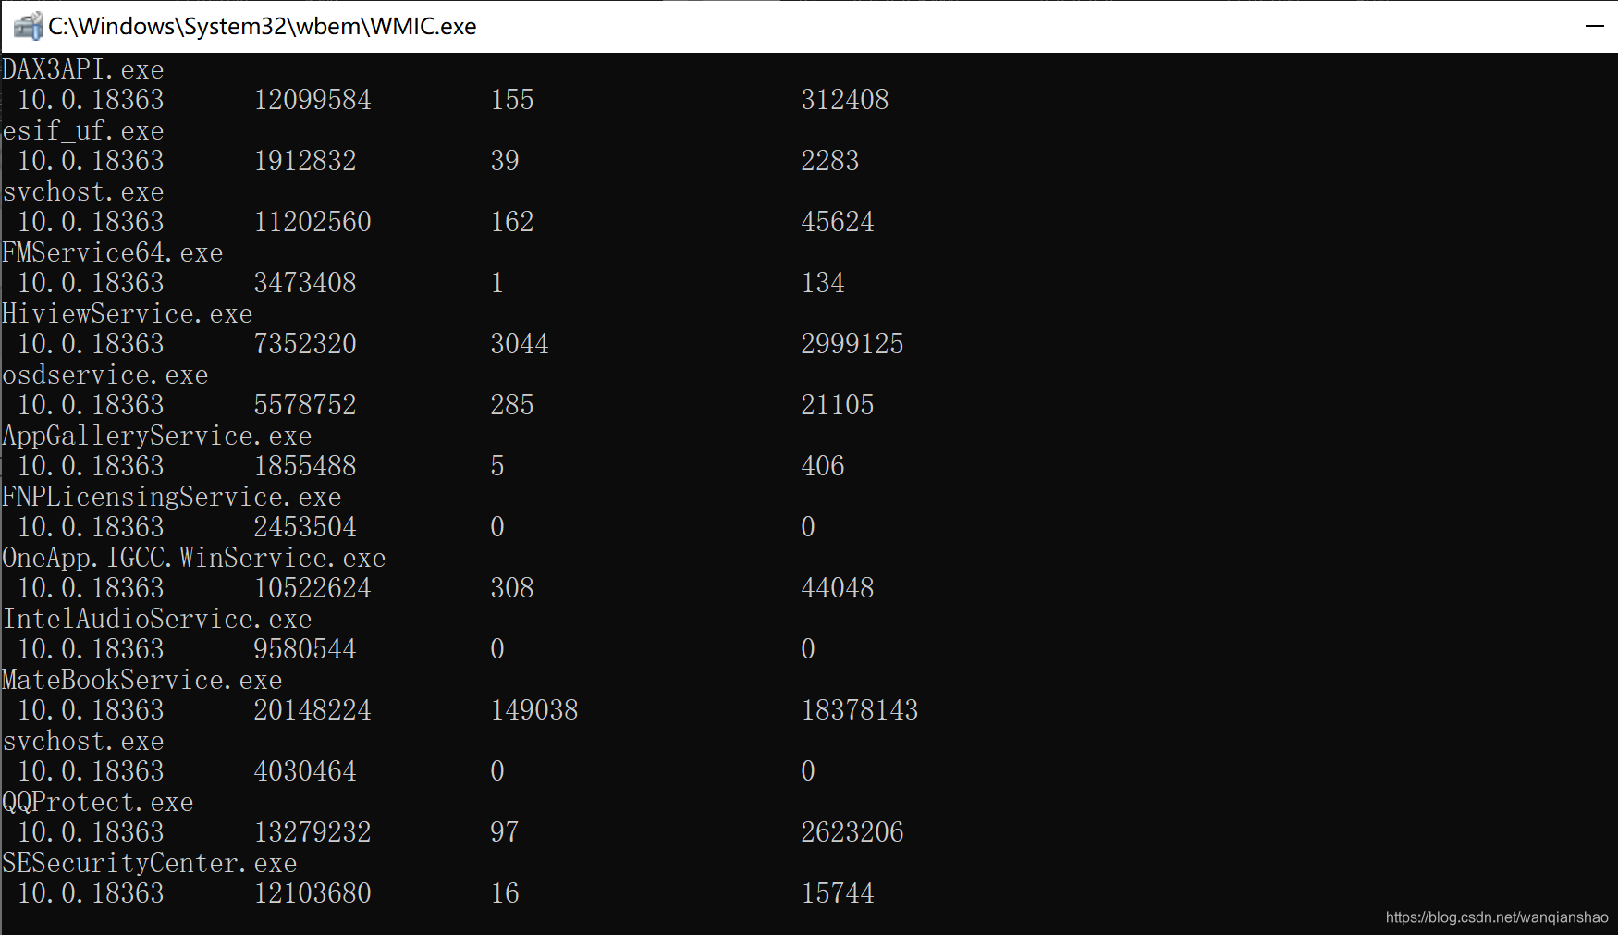Click the value 18378143
This screenshot has height=935, width=1618.
(x=860, y=710)
